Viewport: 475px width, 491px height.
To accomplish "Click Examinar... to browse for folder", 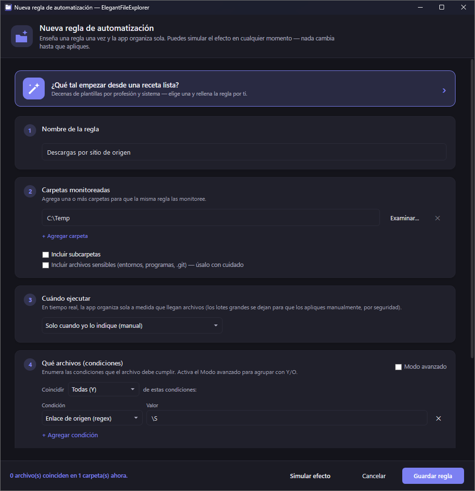I will pyautogui.click(x=405, y=218).
